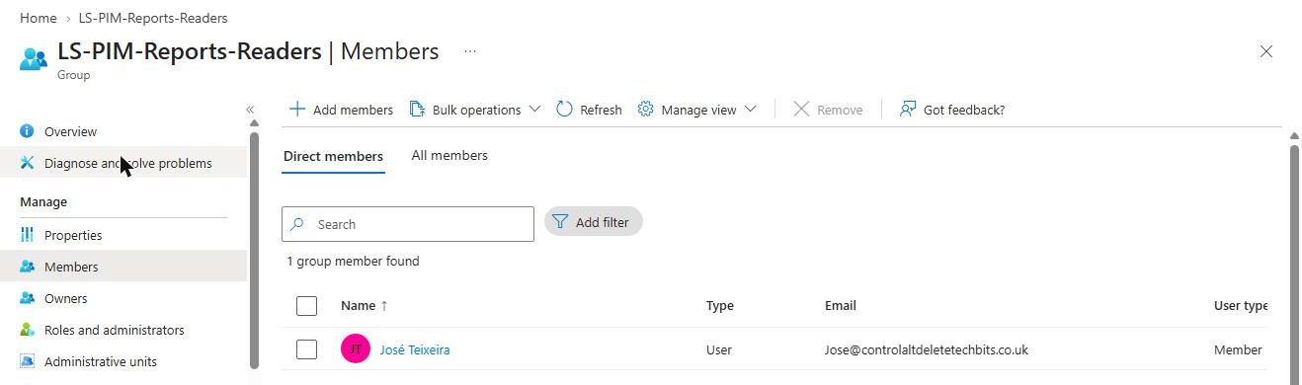
Task: Click the Manage view gear icon
Action: 646,110
